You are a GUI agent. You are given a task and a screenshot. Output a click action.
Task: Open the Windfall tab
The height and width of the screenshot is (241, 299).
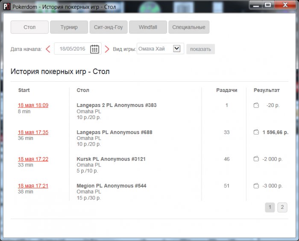(148, 27)
